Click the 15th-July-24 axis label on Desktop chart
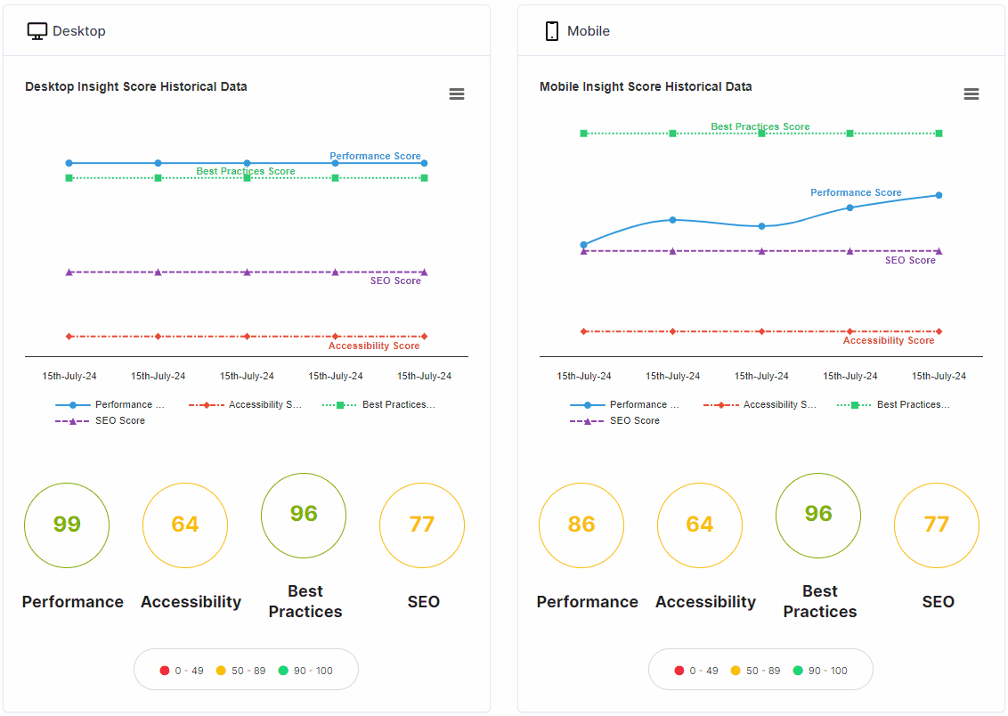 pos(69,375)
